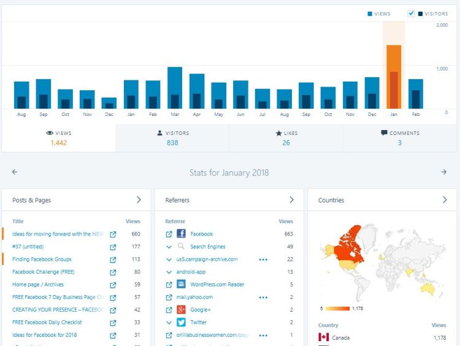The width and height of the screenshot is (460, 346).
Task: Click the Google+ referrer icon
Action: click(x=182, y=310)
